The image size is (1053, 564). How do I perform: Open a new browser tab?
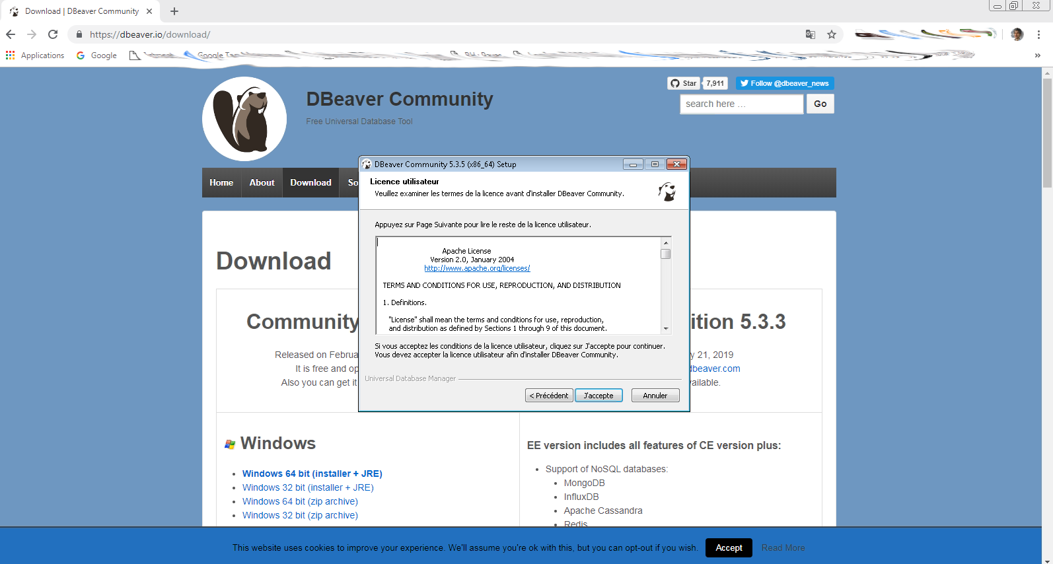coord(174,11)
